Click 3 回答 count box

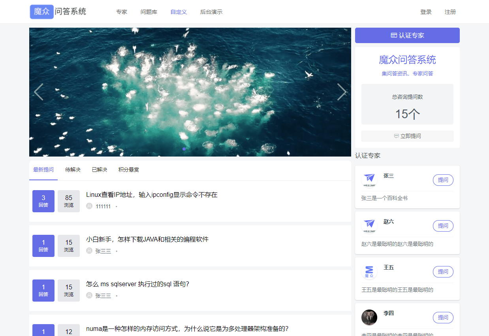[43, 201]
